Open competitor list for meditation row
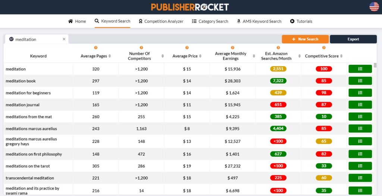This screenshot has width=382, height=196. click(x=360, y=69)
